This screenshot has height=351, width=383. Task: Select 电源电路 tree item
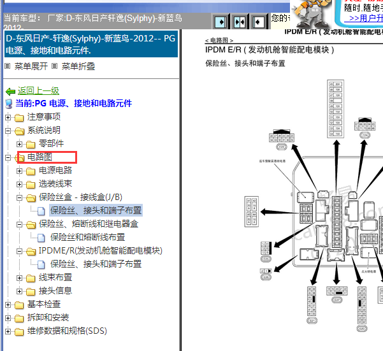55,170
